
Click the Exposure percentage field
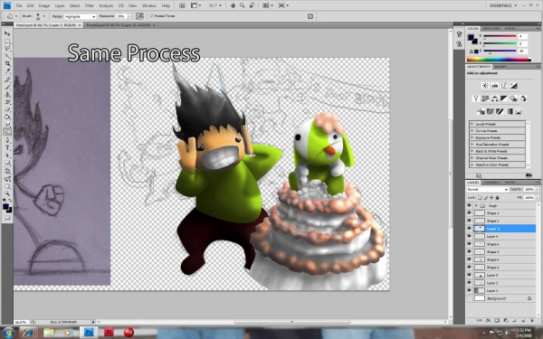click(x=120, y=16)
